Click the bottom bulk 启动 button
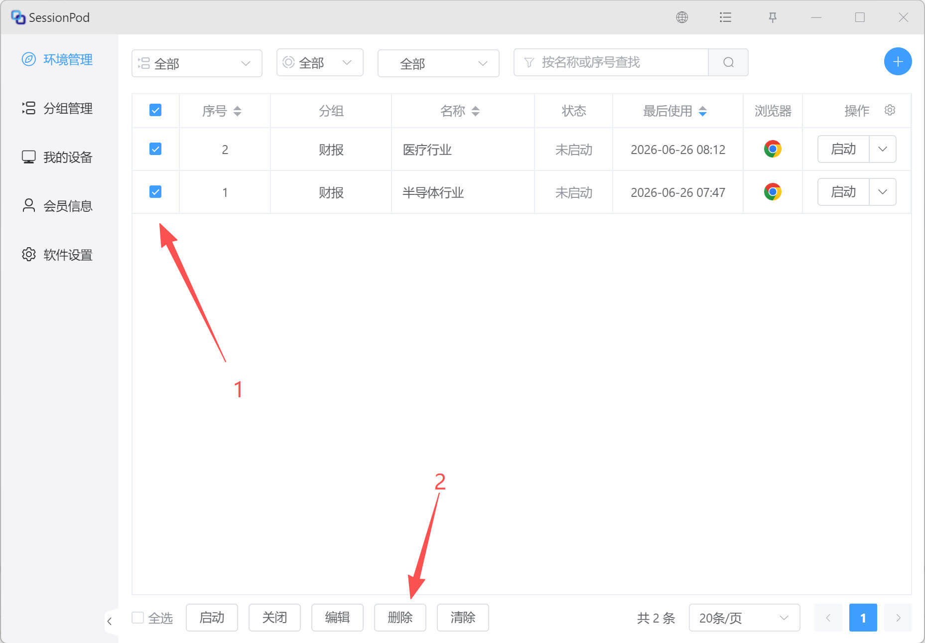925x643 pixels. pos(212,618)
